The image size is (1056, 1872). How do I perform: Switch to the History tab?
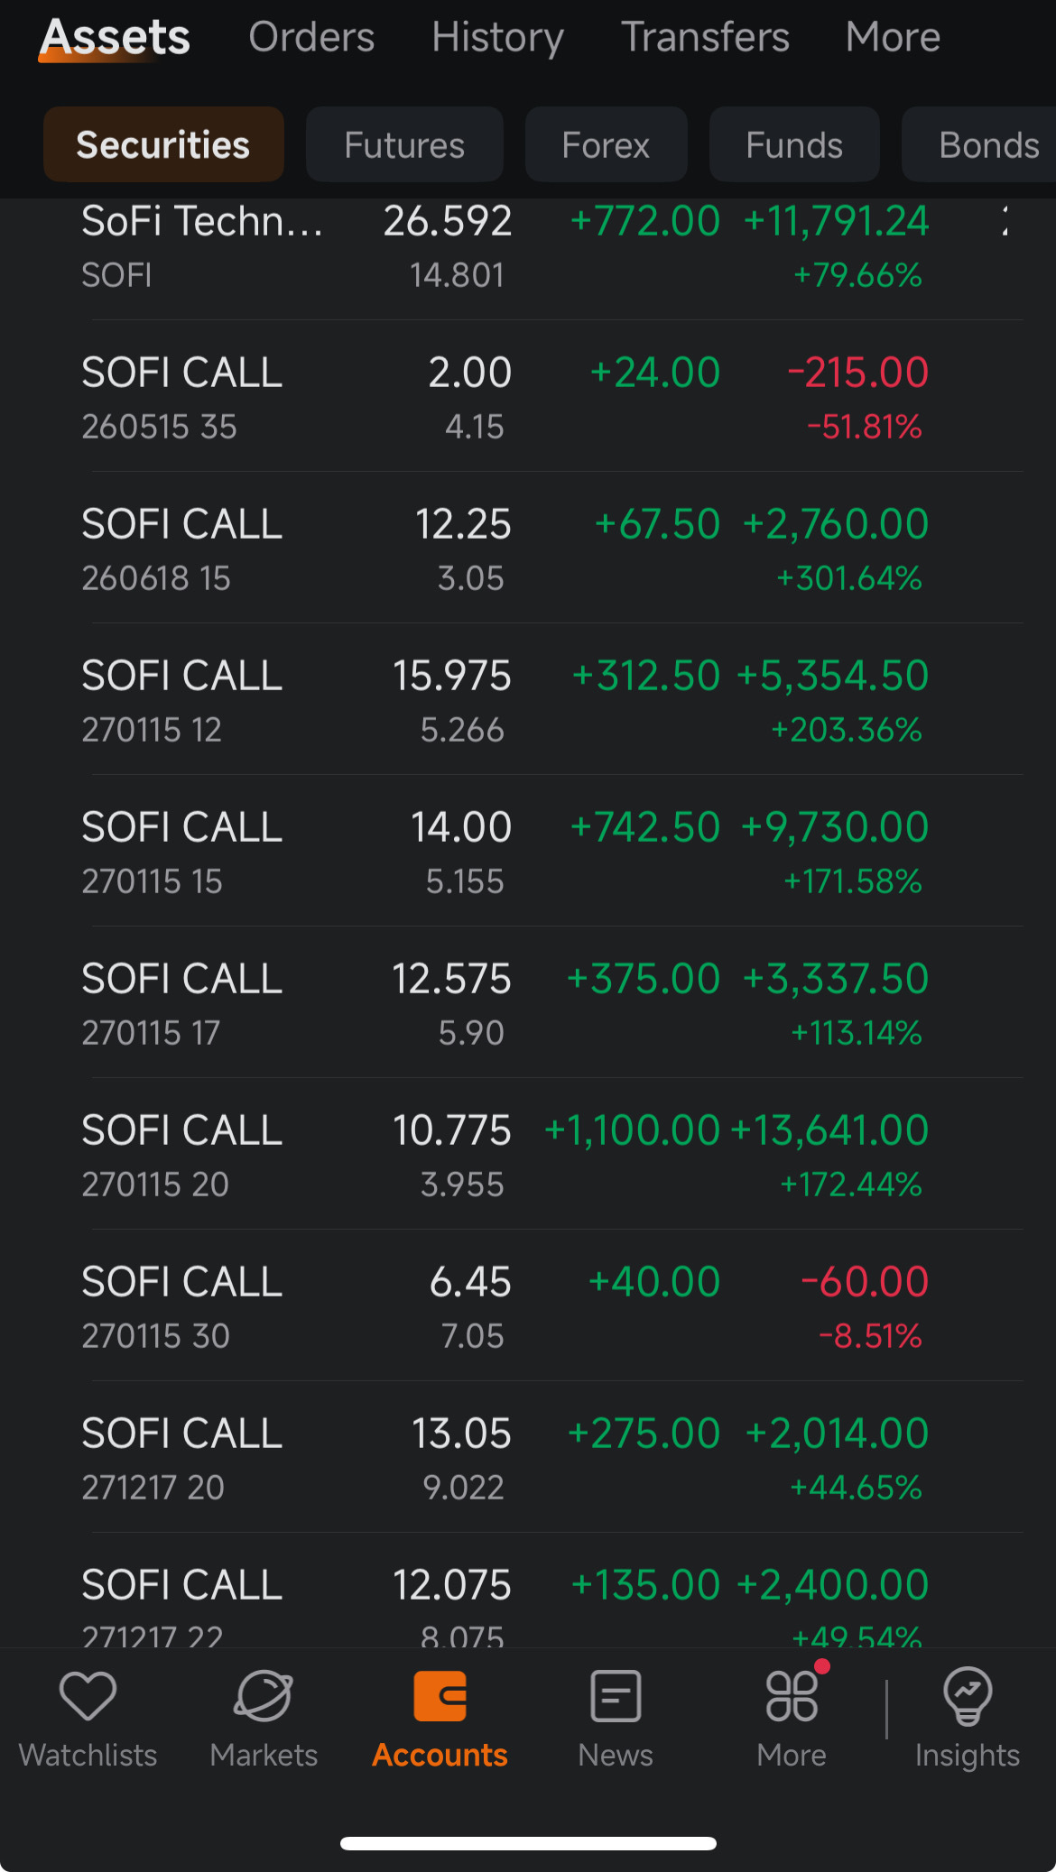497,37
